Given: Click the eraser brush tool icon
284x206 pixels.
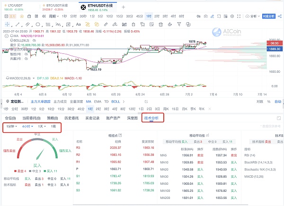Looking at the screenshot, I should pyautogui.click(x=115, y=24).
